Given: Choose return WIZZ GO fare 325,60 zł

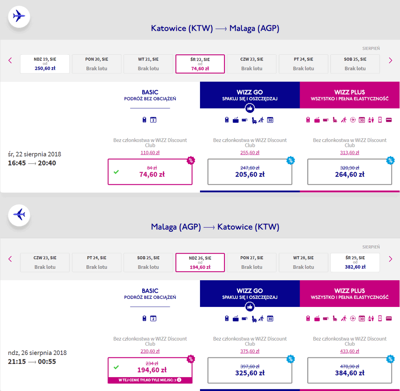Looking at the screenshot, I should 250,370.
